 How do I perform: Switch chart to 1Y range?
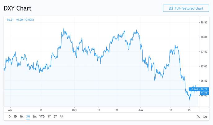[x=49, y=117]
